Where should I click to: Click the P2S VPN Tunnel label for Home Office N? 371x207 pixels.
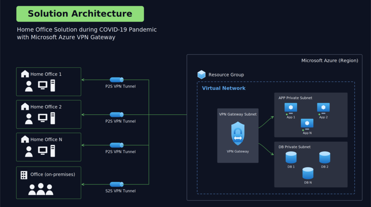pos(120,152)
